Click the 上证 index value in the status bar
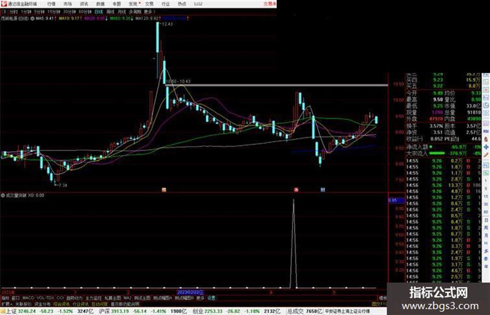Image resolution: width=490 pixels, height=315 pixels. tap(26, 311)
